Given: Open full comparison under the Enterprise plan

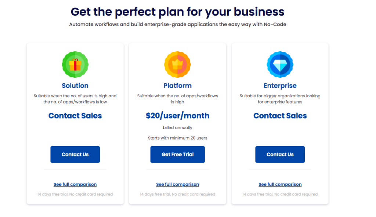Looking at the screenshot, I should [x=280, y=184].
